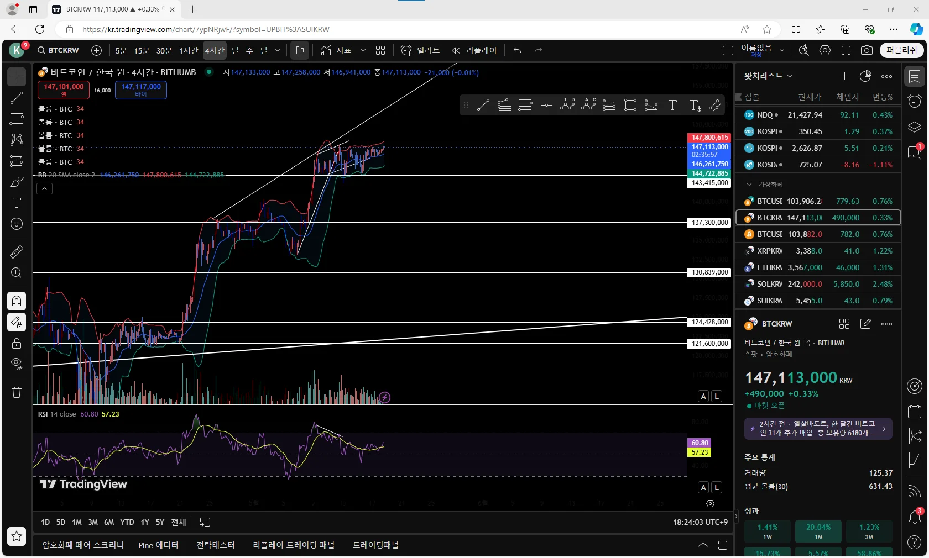Select anchored text tool in floating toolbar
The image size is (929, 558).
(x=695, y=105)
